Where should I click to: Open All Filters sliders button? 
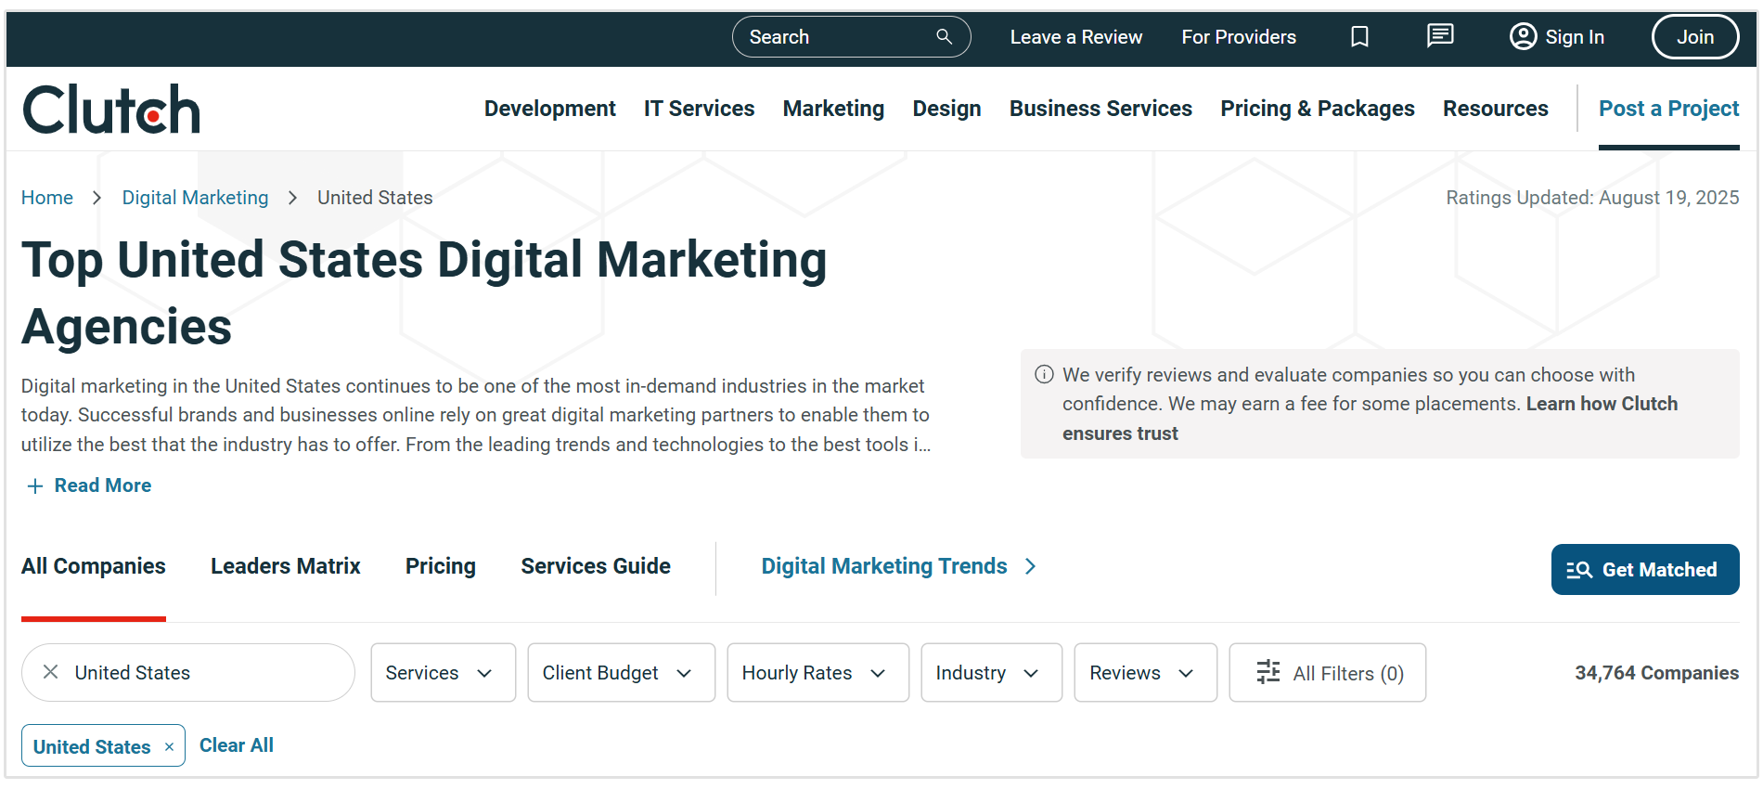click(1327, 673)
